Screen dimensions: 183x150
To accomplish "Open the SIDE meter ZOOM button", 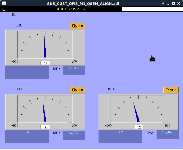I will [x=78, y=26].
